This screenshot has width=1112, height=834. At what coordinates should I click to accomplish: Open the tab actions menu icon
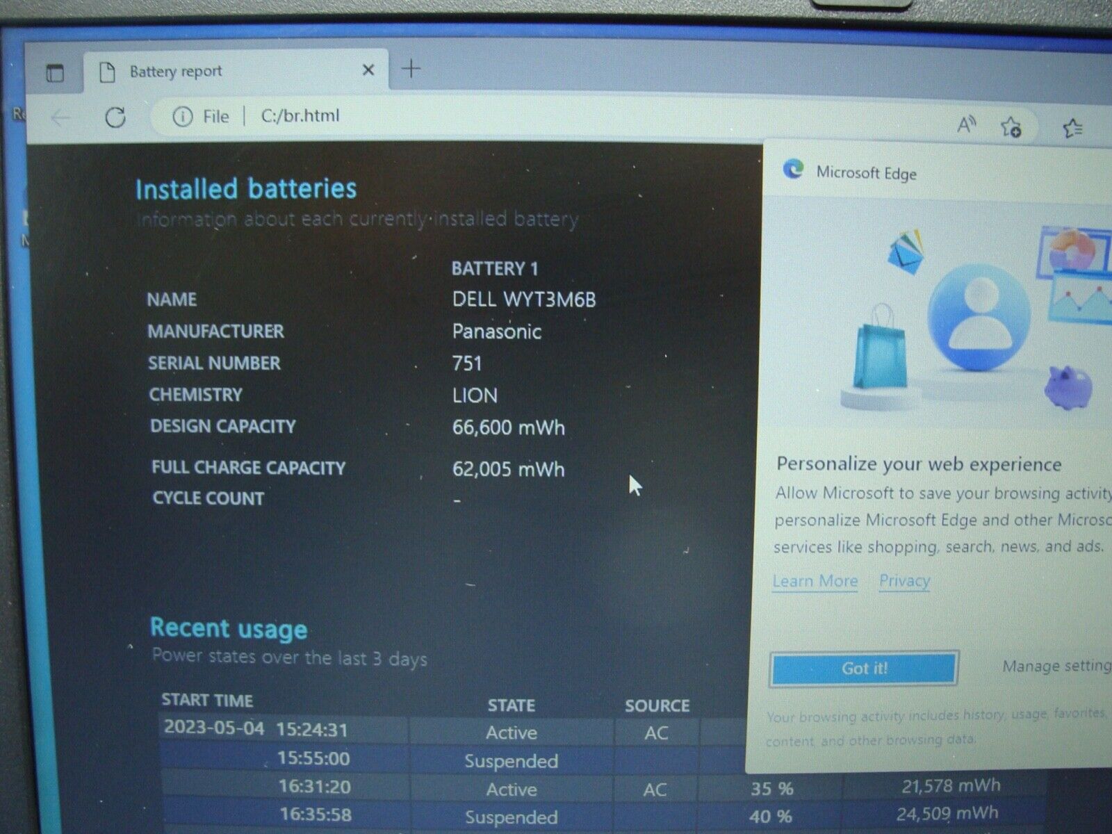pos(55,72)
